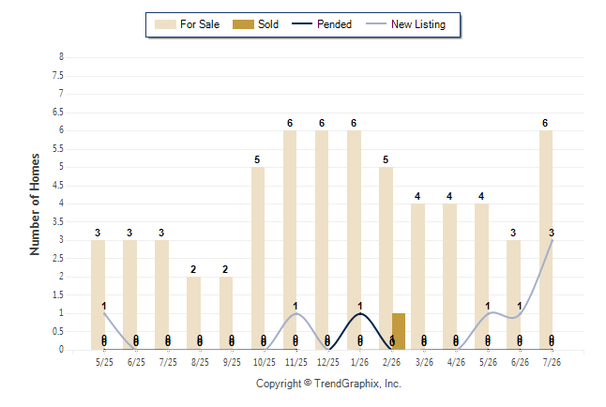Click the Sold legend color swatch

[x=243, y=24]
